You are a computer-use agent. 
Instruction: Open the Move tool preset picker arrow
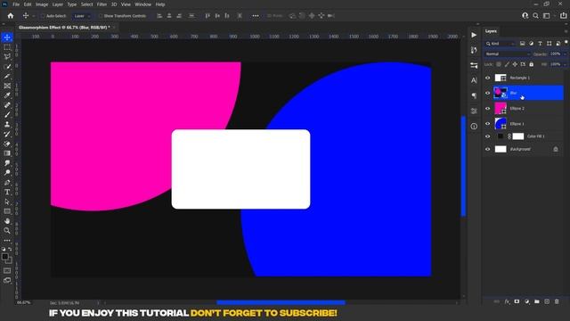coord(34,16)
